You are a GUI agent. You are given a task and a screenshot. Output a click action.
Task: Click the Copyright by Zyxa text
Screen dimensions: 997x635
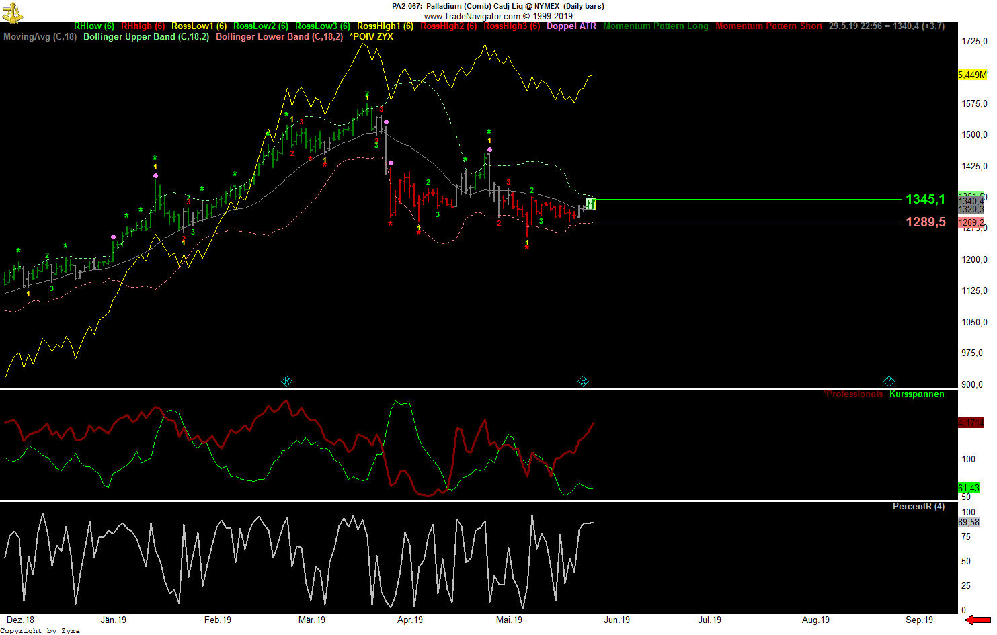(40, 631)
